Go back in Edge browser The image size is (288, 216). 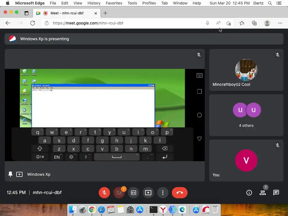click(x=8, y=23)
